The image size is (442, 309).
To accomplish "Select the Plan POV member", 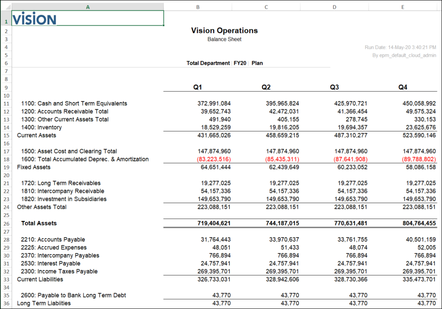I will pos(257,63).
